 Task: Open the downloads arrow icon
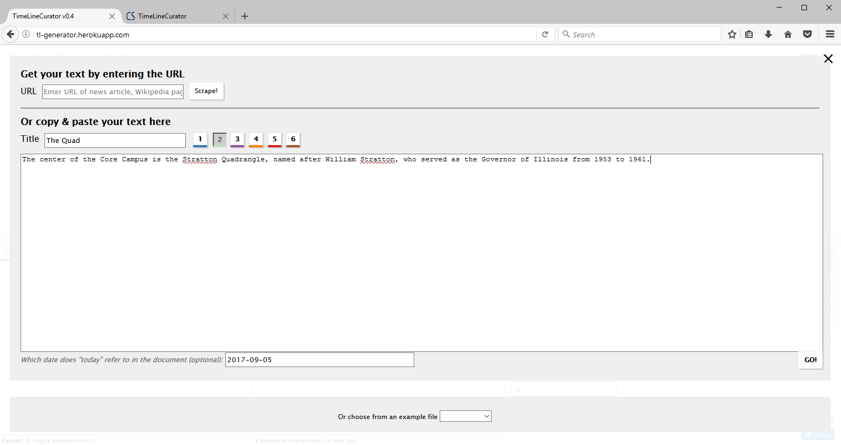click(x=768, y=35)
